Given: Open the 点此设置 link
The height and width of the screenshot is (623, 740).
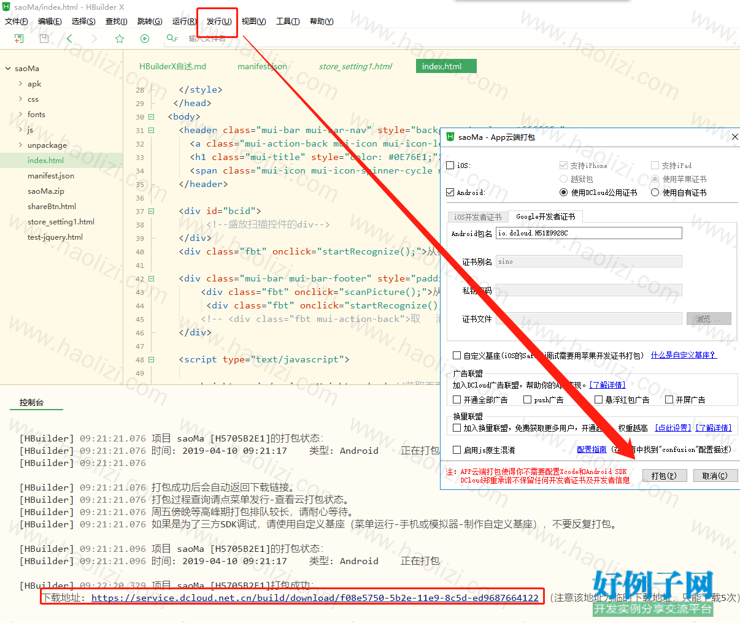Looking at the screenshot, I should [x=673, y=428].
